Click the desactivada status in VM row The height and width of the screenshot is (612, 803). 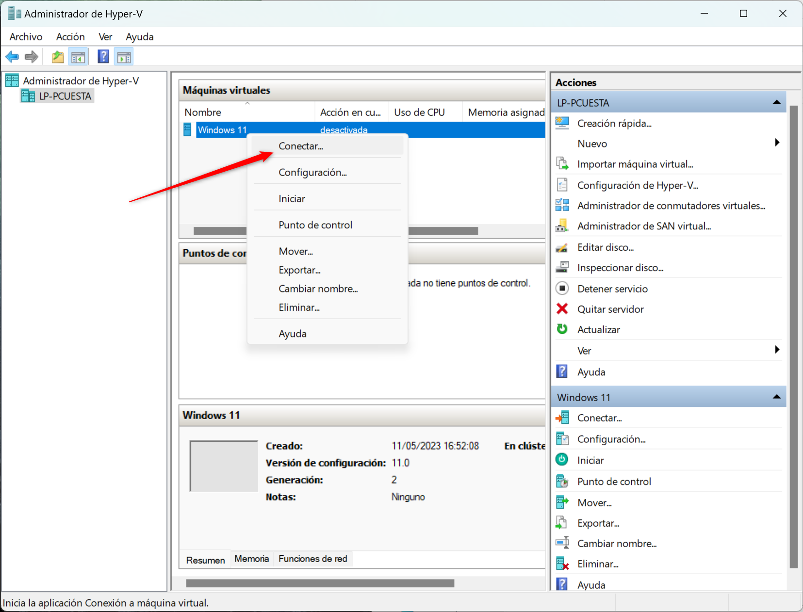(x=344, y=130)
